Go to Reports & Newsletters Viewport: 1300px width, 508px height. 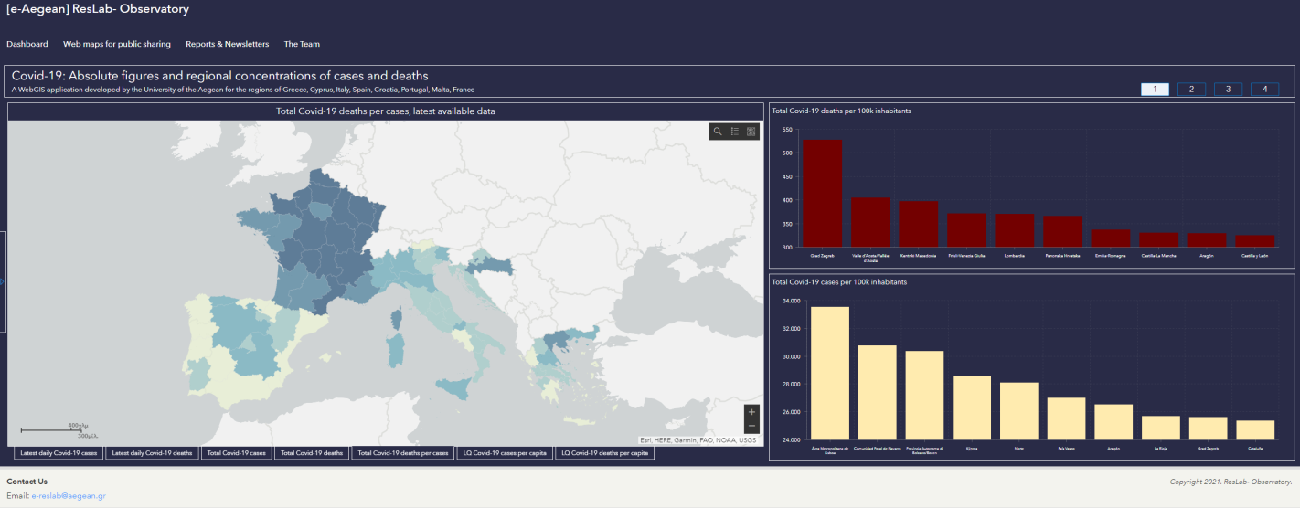(x=227, y=44)
